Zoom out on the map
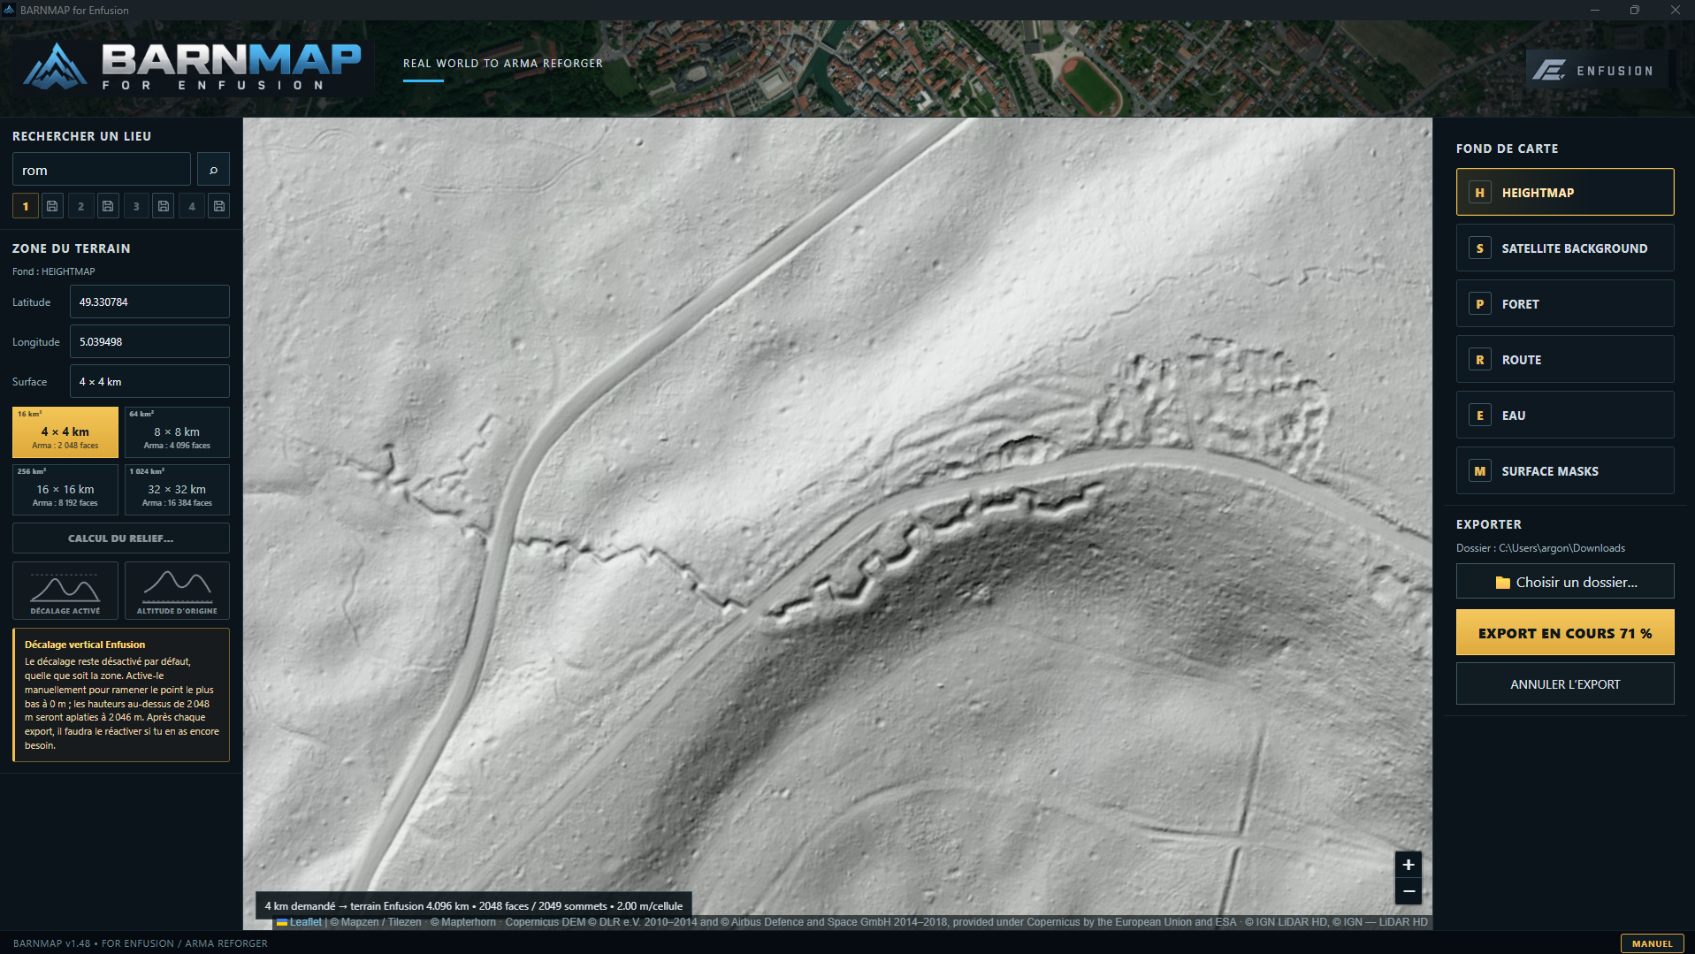1695x954 pixels. tap(1409, 891)
